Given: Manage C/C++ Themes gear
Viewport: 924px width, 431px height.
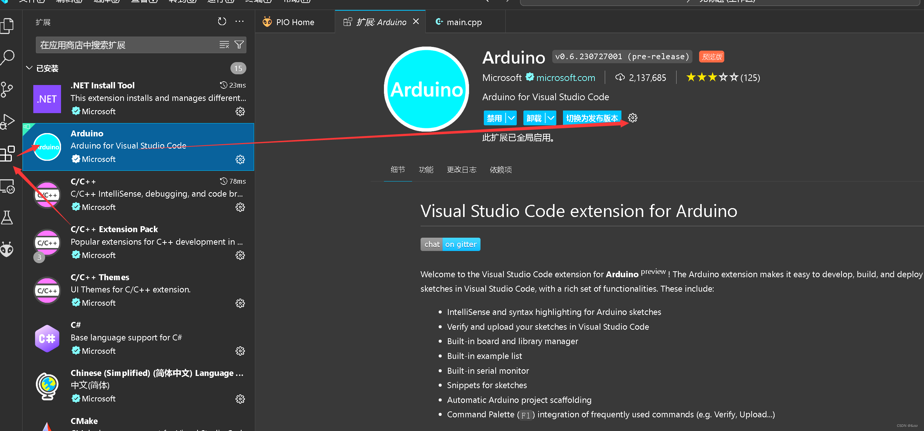Looking at the screenshot, I should point(240,303).
